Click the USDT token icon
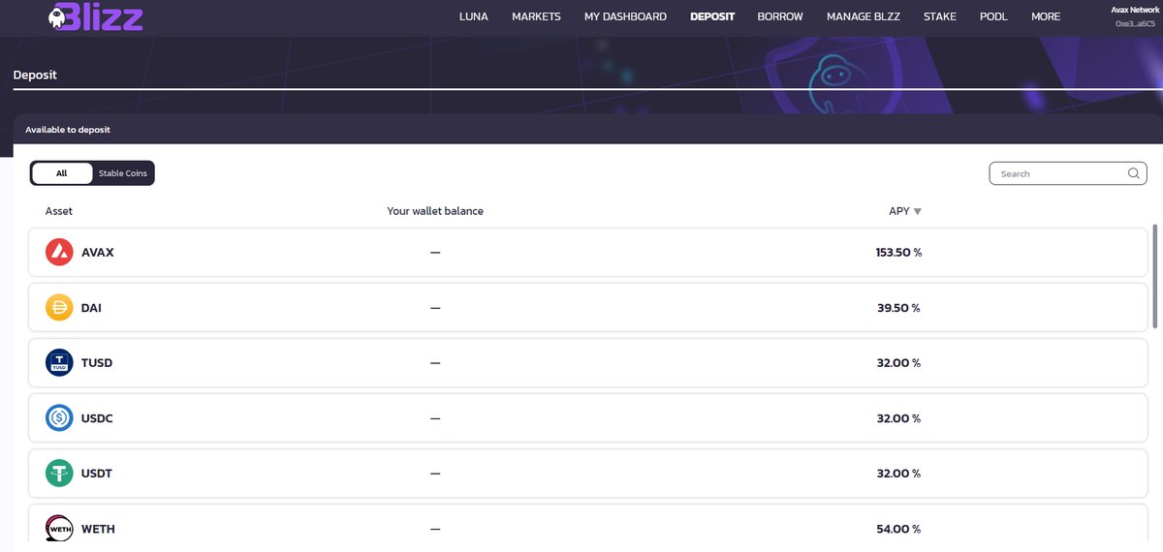This screenshot has height=552, width=1163. point(59,474)
